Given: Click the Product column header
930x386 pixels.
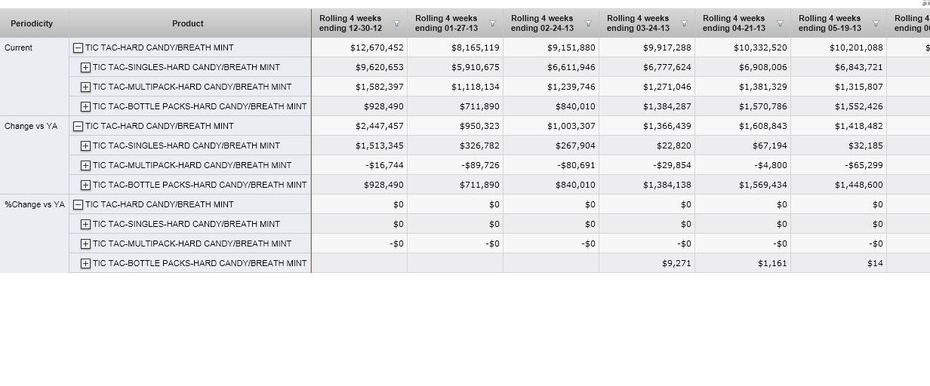Looking at the screenshot, I should click(x=188, y=23).
